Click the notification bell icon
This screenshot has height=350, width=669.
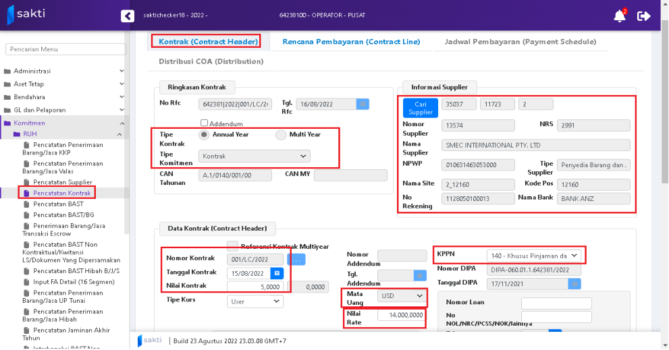619,16
